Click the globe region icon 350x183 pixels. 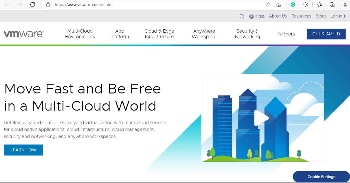tap(252, 16)
